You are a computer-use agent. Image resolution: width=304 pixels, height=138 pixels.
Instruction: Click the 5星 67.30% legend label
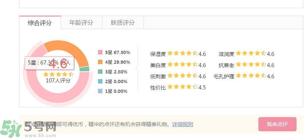117,53
